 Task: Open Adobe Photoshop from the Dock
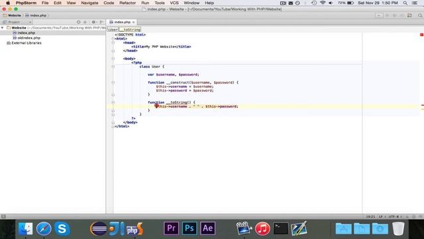point(189,228)
